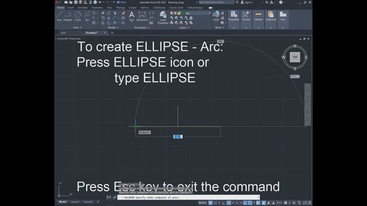Viewport: 367px width, 206px height.
Task: Click the Share button
Action: point(122,2)
